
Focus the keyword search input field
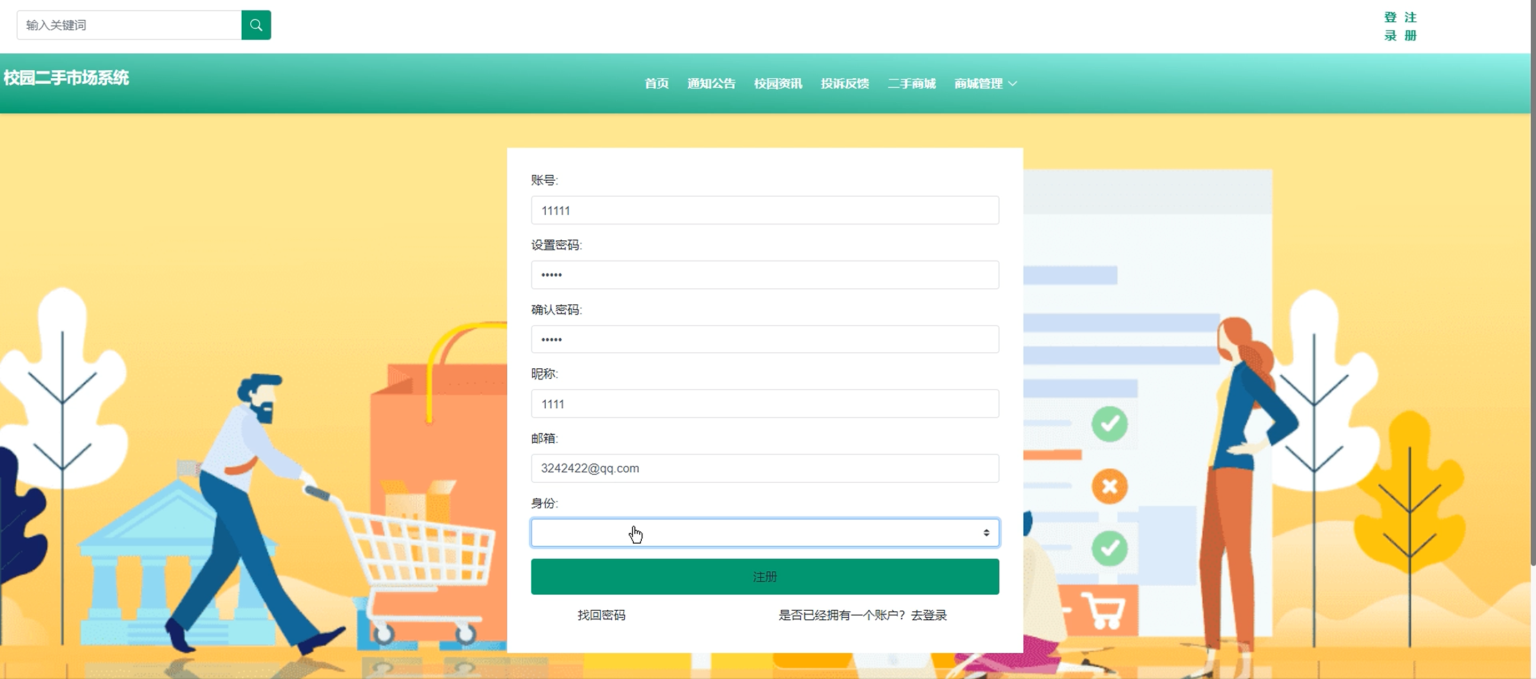(129, 25)
